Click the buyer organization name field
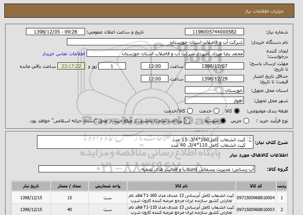The height and width of the screenshot is (215, 303). point(155,42)
